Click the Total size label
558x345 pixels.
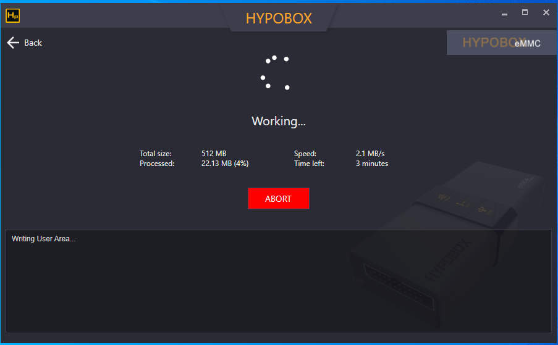tap(155, 154)
